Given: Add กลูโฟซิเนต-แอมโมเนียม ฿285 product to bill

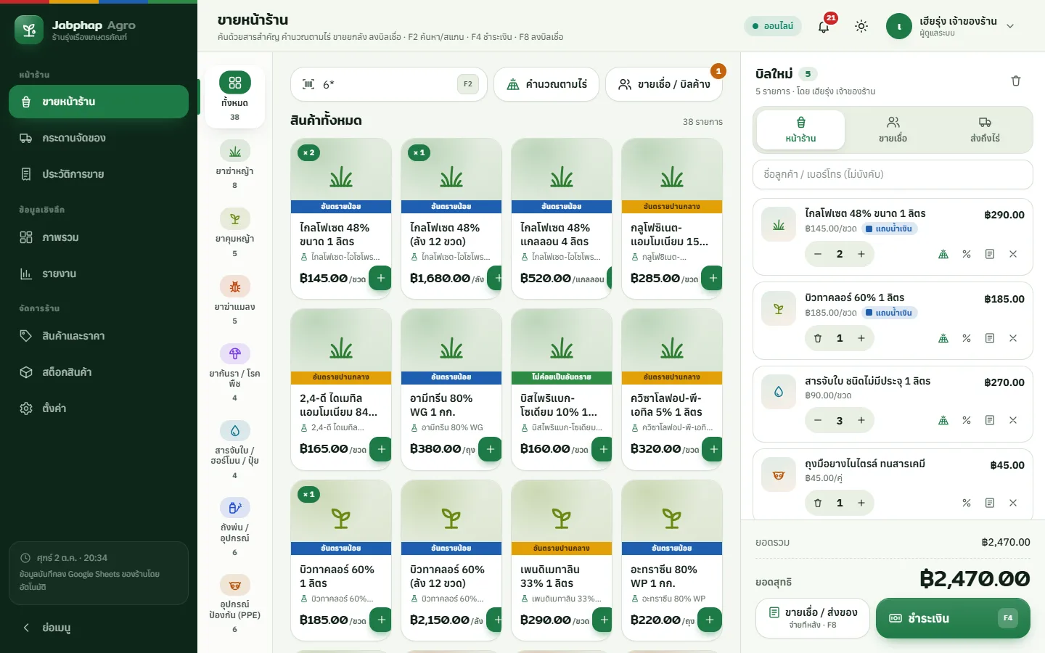Looking at the screenshot, I should pos(712,278).
